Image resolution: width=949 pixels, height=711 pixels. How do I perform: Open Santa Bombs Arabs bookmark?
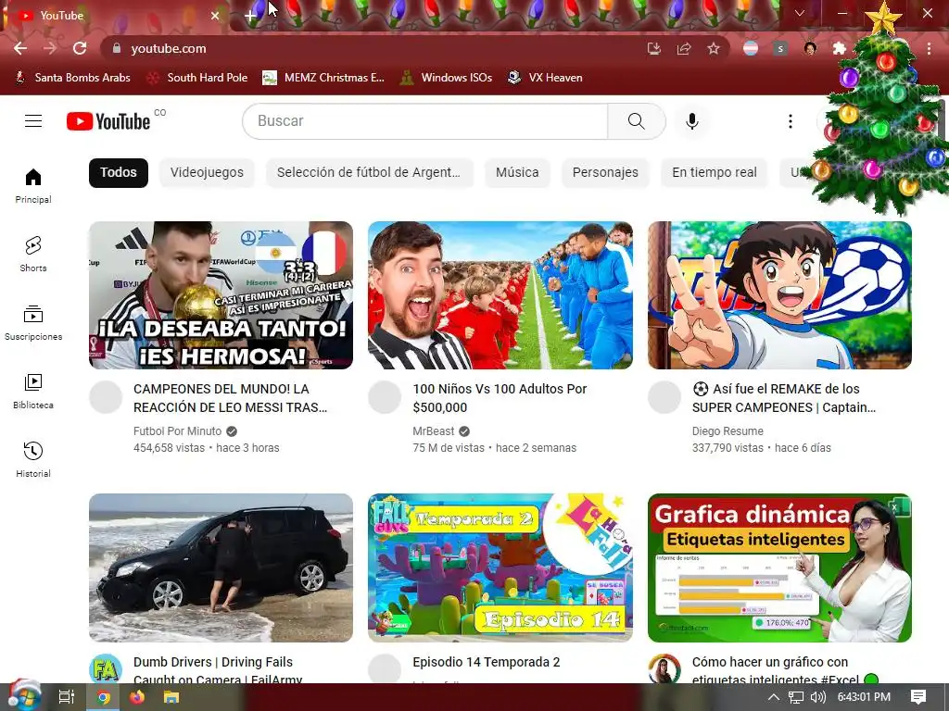pyautogui.click(x=72, y=78)
